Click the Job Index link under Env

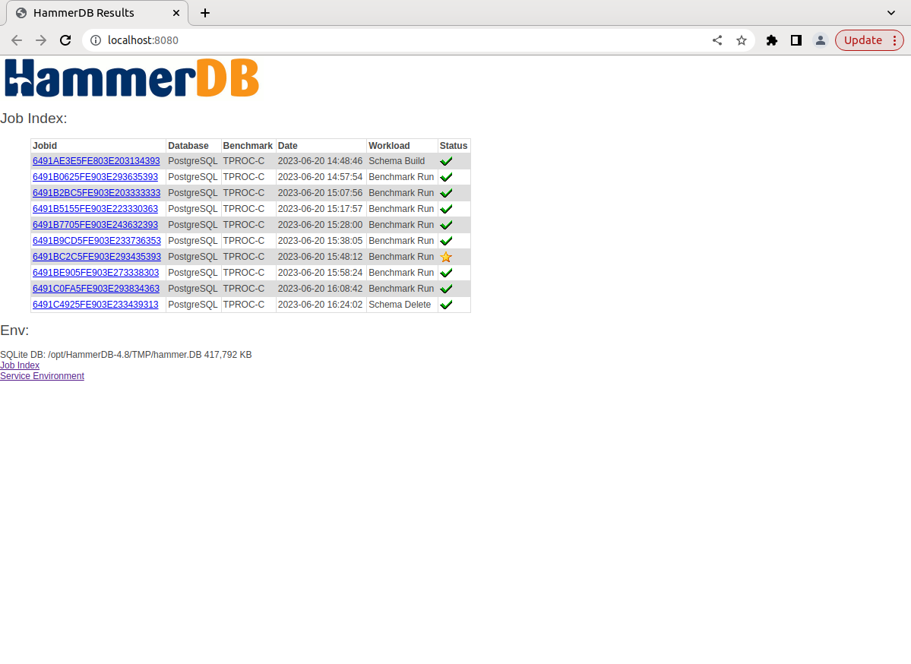click(x=20, y=365)
